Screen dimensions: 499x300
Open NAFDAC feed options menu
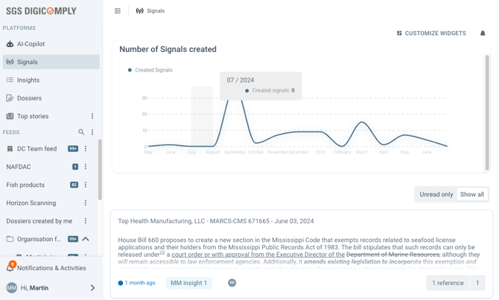point(86,167)
